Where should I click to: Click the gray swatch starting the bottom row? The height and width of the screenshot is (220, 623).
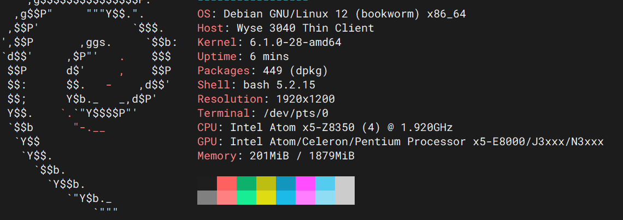tap(207, 197)
